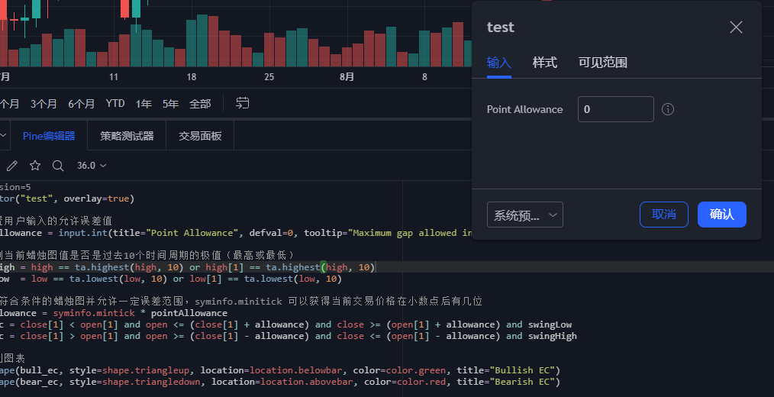Click "syminfo.mintick" in the allowance line
Image resolution: width=774 pixels, height=397 pixels.
click(x=94, y=313)
